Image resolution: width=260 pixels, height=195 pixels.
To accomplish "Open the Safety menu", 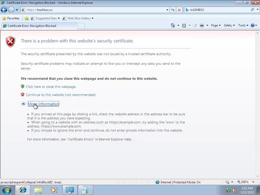I will (x=229, y=25).
